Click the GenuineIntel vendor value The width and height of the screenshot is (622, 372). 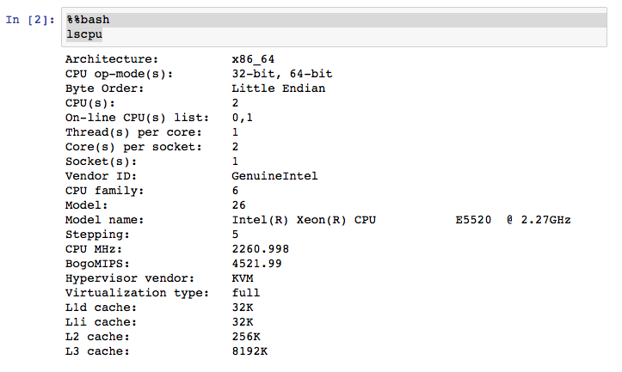[x=274, y=176]
